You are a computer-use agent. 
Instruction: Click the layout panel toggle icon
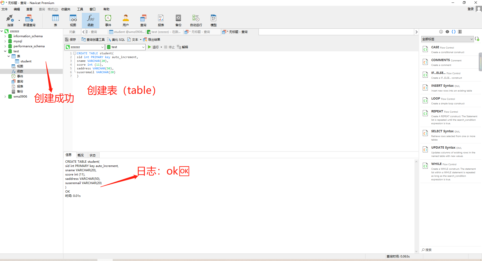click(460, 32)
